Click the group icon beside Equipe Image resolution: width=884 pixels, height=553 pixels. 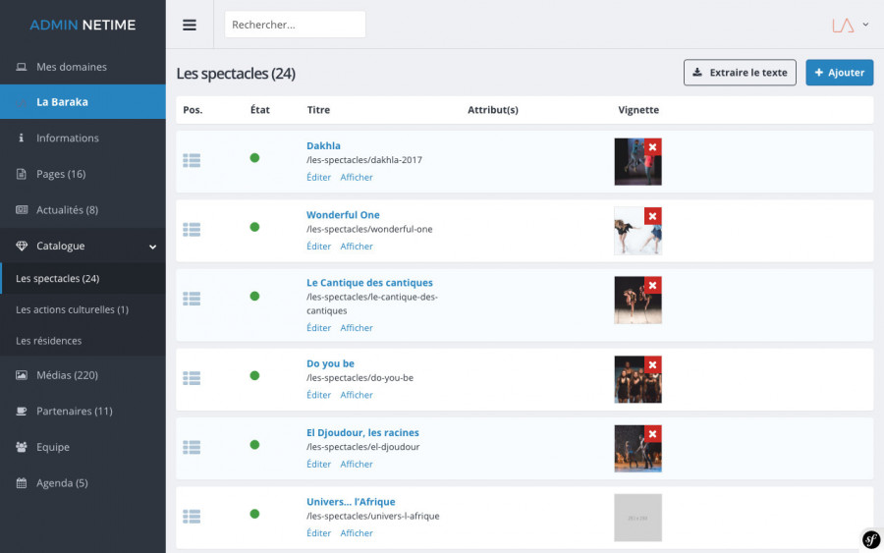pyautogui.click(x=22, y=447)
